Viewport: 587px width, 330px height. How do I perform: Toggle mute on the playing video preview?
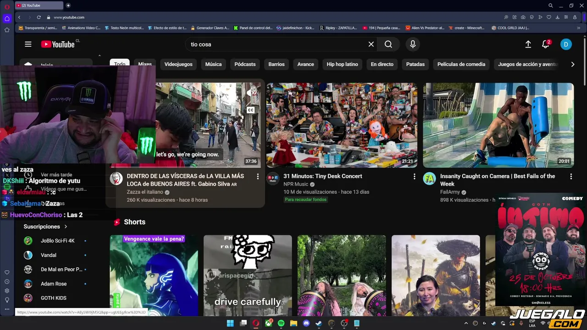pos(250,93)
